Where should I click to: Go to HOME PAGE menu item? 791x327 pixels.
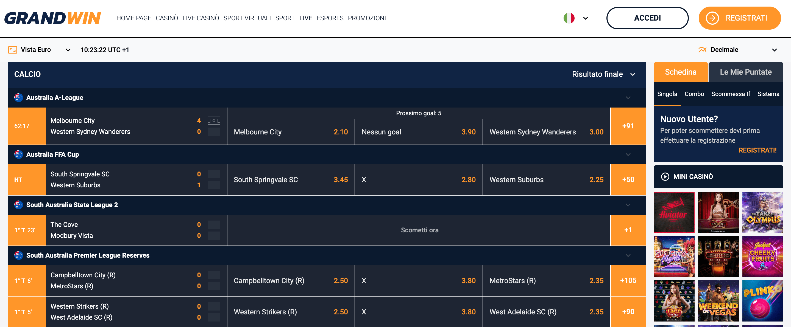tap(134, 18)
